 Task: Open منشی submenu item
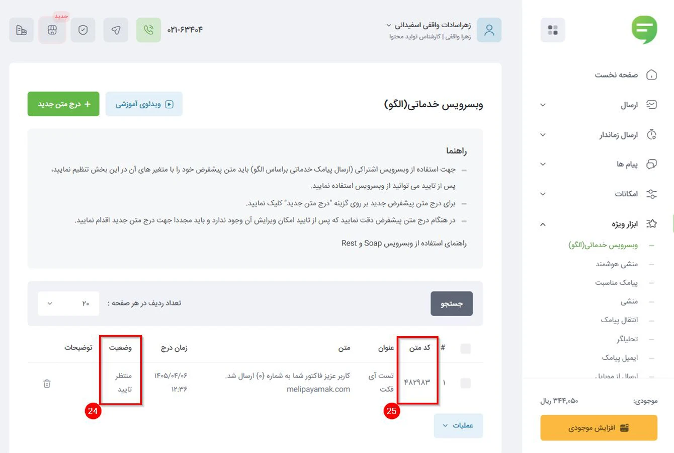point(629,301)
